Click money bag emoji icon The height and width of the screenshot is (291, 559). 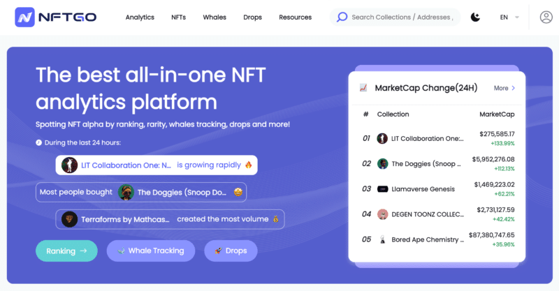[275, 219]
